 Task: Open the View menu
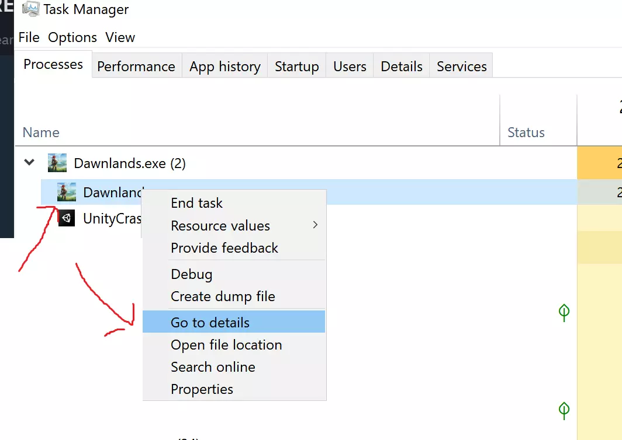[120, 37]
